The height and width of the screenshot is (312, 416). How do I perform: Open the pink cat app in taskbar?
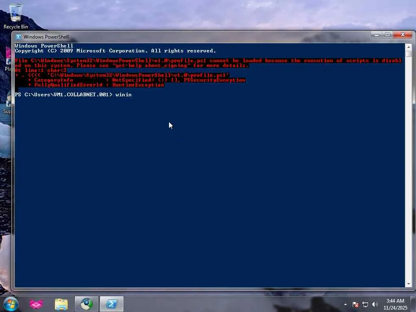pyautogui.click(x=36, y=304)
